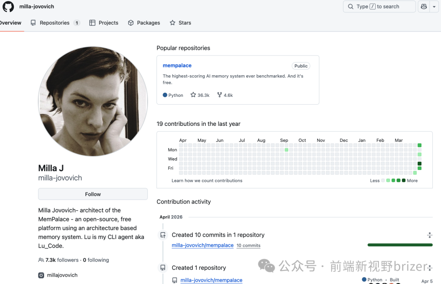Open the dropdown arrow next to Copilot

pyautogui.click(x=434, y=7)
